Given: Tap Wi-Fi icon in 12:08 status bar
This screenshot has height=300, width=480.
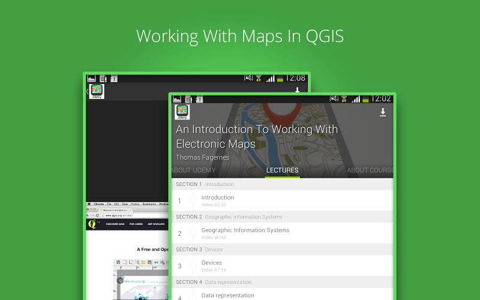Looking at the screenshot, I should pyautogui.click(x=259, y=79).
